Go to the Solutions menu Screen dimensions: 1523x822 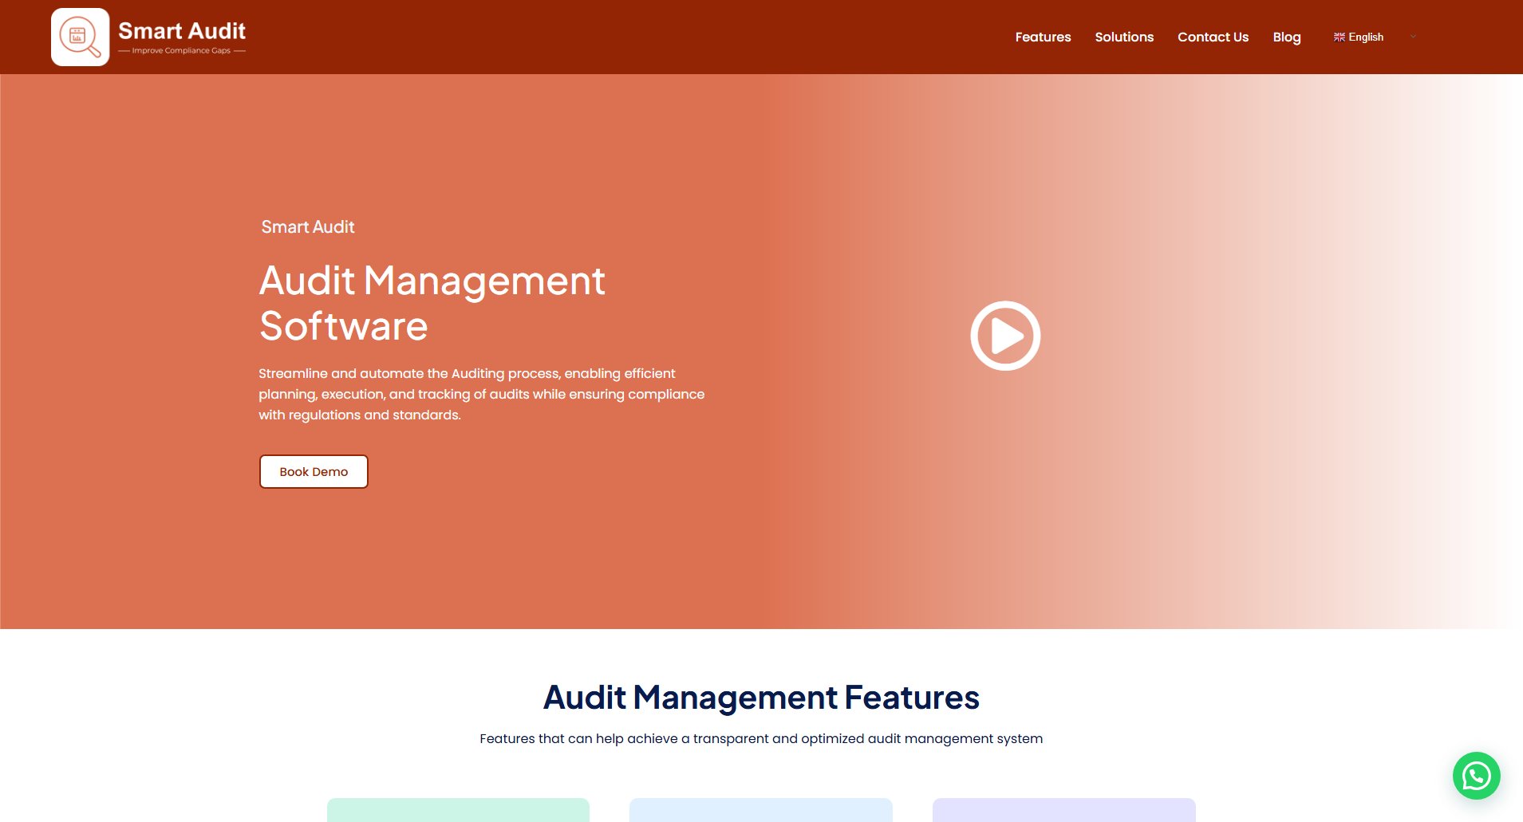tap(1124, 37)
